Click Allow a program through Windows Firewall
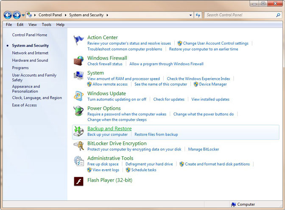Image resolution: width=285 pixels, height=210 pixels. point(166,64)
